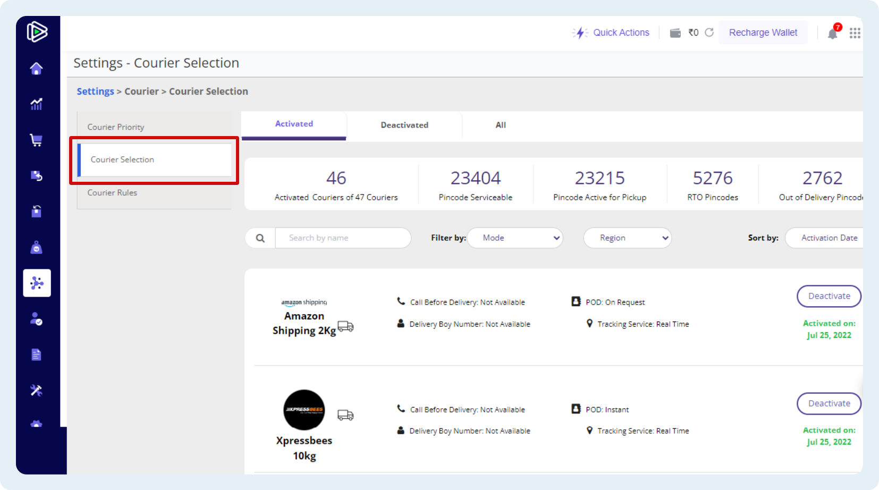
Task: Click the lightning Quick Actions icon
Action: point(580,33)
